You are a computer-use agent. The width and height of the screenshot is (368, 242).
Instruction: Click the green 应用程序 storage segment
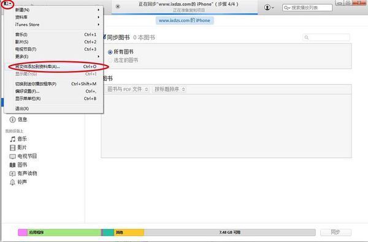pos(64,232)
